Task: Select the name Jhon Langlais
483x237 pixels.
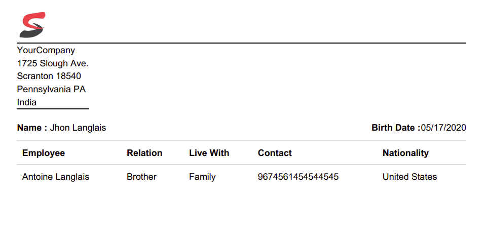Action: point(78,128)
